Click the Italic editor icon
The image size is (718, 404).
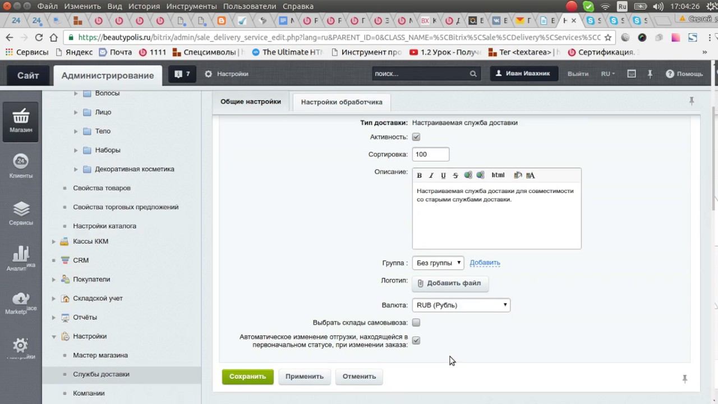431,175
